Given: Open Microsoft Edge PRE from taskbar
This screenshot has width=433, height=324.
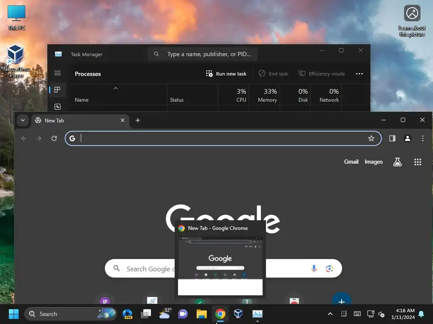Looking at the screenshot, I should 127,314.
